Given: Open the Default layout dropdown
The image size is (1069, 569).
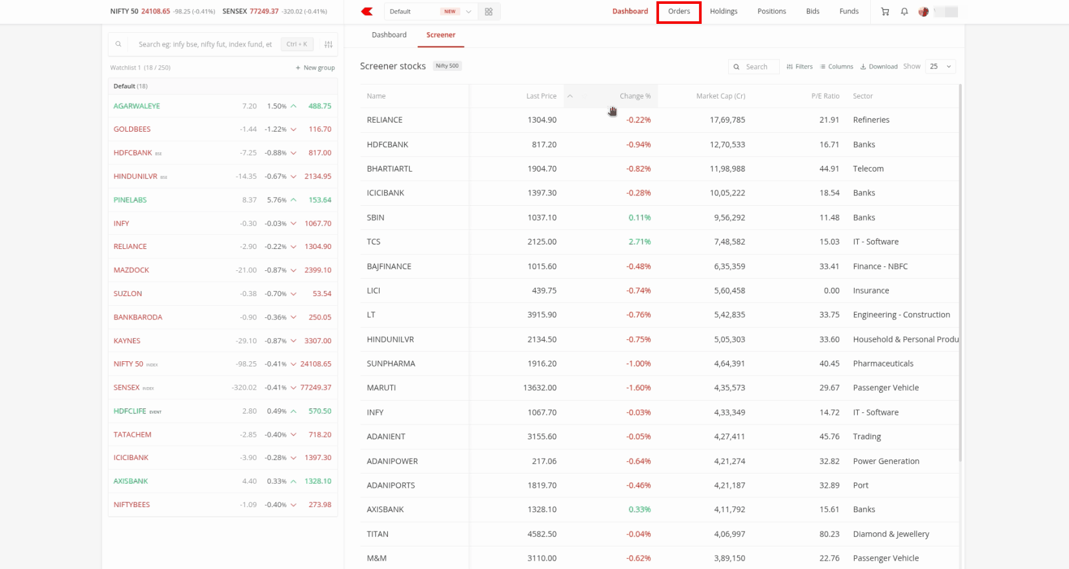Looking at the screenshot, I should click(431, 12).
